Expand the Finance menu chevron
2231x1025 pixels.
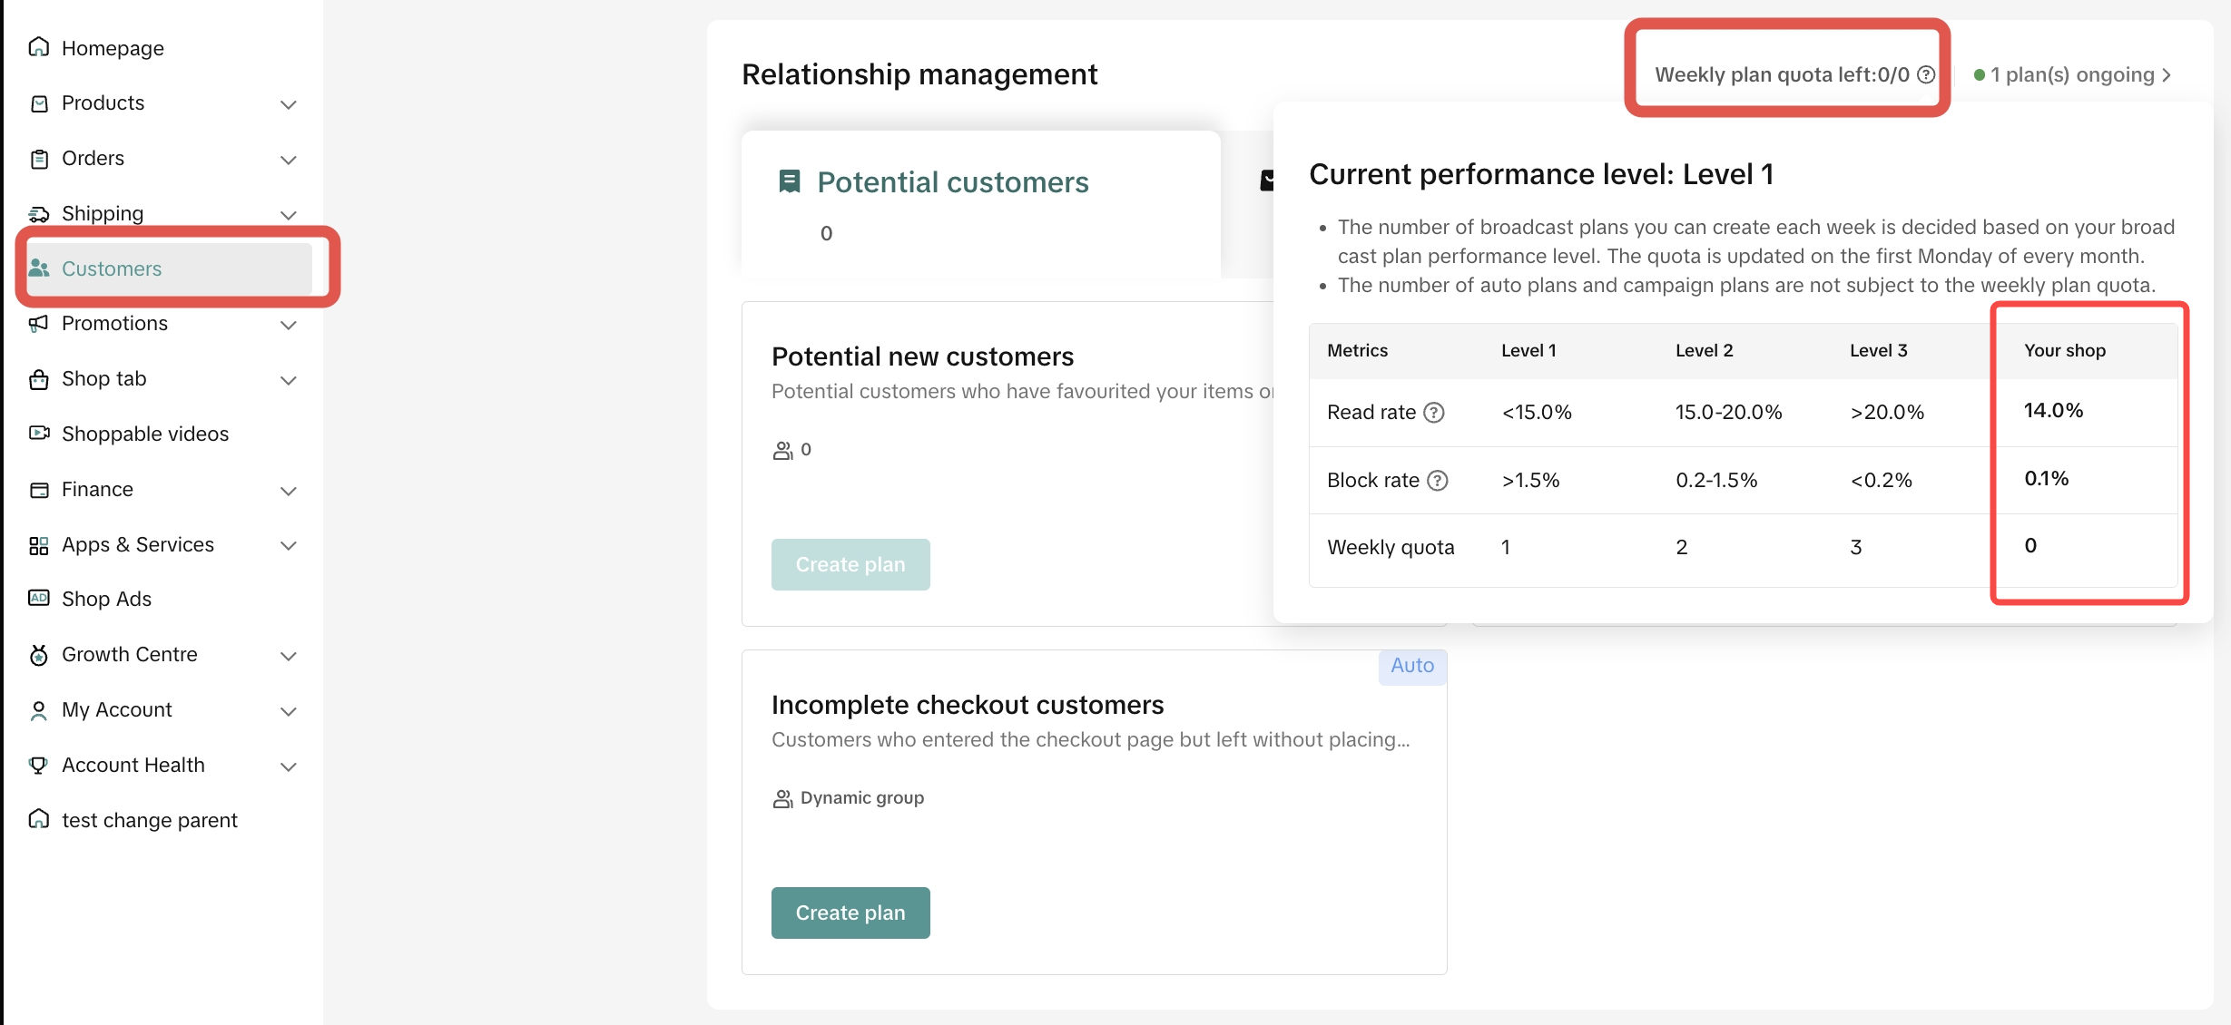tap(289, 491)
